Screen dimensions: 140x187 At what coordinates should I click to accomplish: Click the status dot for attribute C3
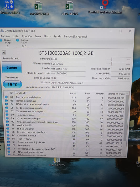[x=9, y=149]
